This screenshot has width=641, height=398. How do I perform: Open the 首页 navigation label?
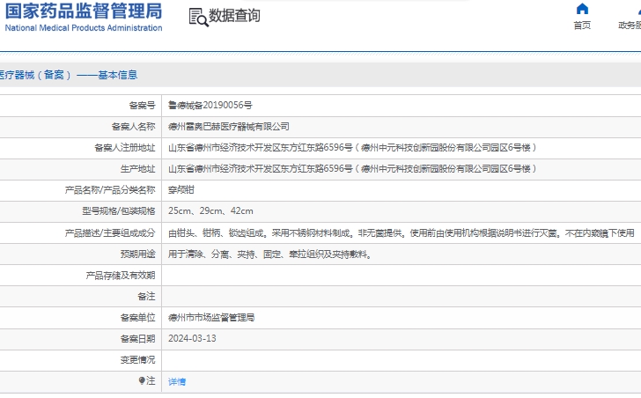point(582,26)
